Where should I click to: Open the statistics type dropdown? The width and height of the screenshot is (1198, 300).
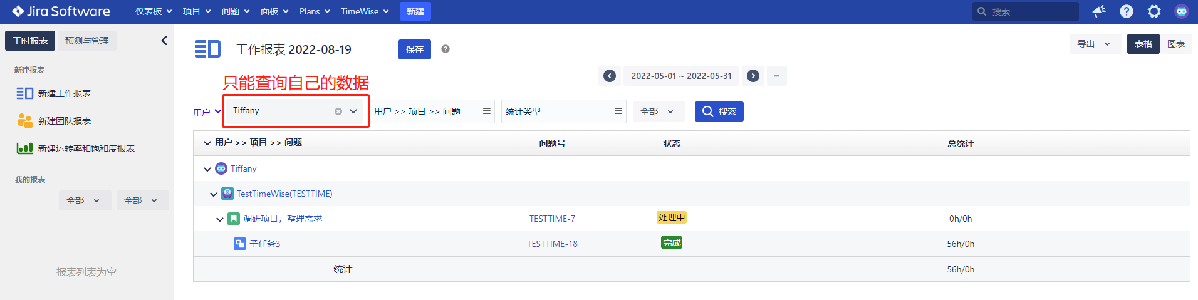coord(563,111)
